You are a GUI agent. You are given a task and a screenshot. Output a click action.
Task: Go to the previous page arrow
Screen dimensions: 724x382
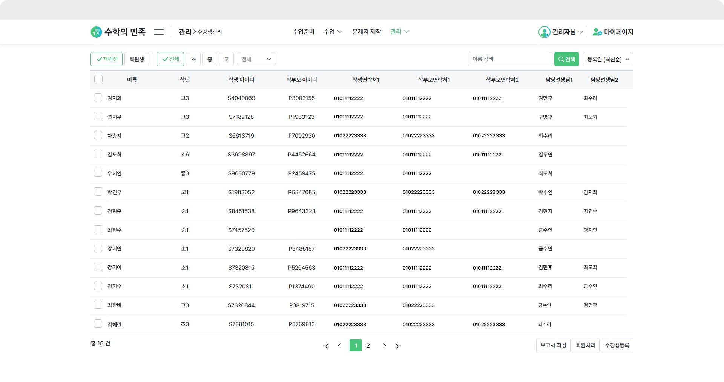[x=339, y=346]
